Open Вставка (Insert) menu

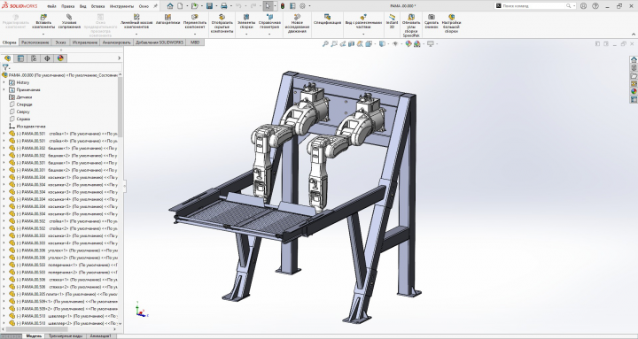coord(97,6)
